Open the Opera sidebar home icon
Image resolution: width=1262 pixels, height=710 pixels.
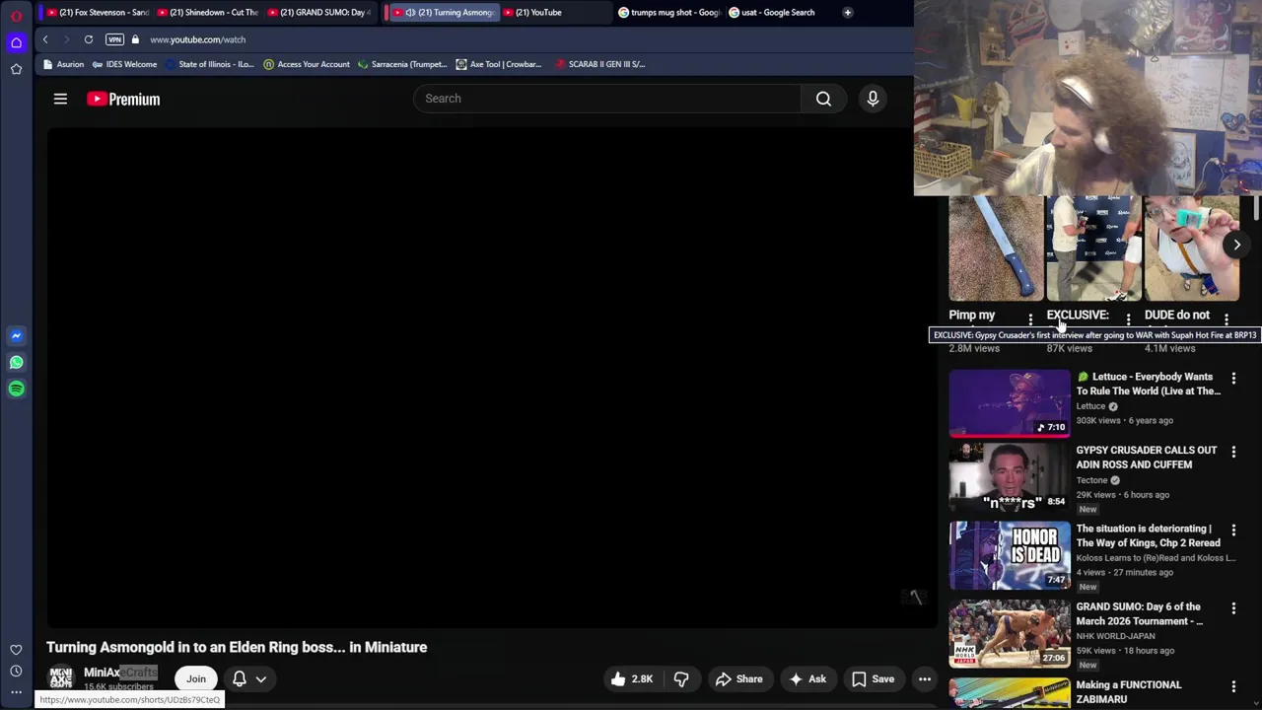pos(16,42)
